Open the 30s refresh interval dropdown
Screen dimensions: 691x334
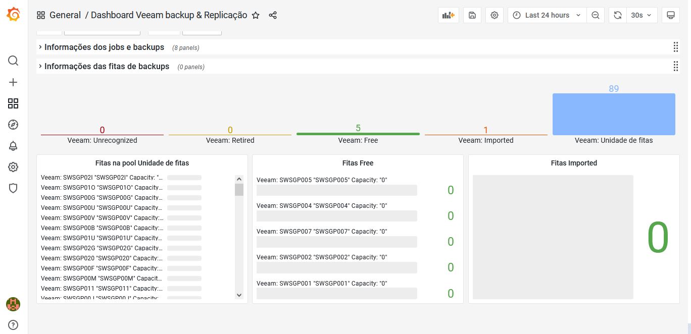point(641,15)
